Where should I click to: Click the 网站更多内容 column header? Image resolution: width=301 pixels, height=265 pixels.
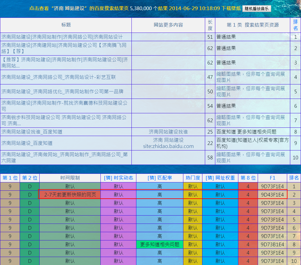[x=168, y=25]
